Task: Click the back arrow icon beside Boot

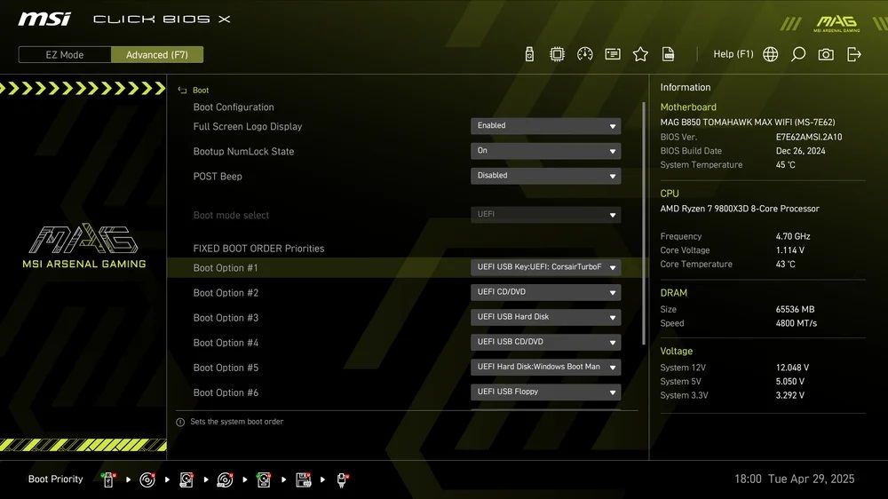Action: click(x=182, y=90)
